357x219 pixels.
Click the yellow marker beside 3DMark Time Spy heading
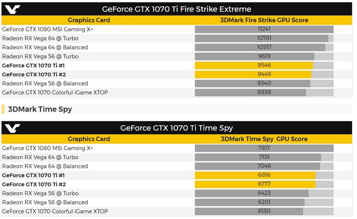tap(3, 109)
